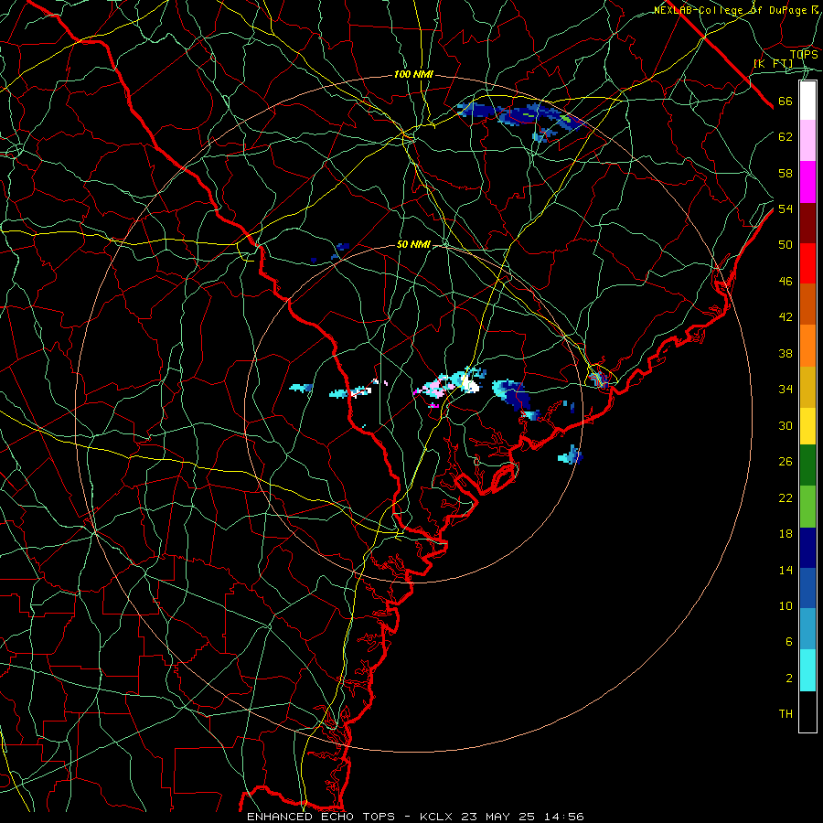This screenshot has height=823, width=823.
Task: Click the light pink 62 kft legend swatch
Action: [807, 141]
